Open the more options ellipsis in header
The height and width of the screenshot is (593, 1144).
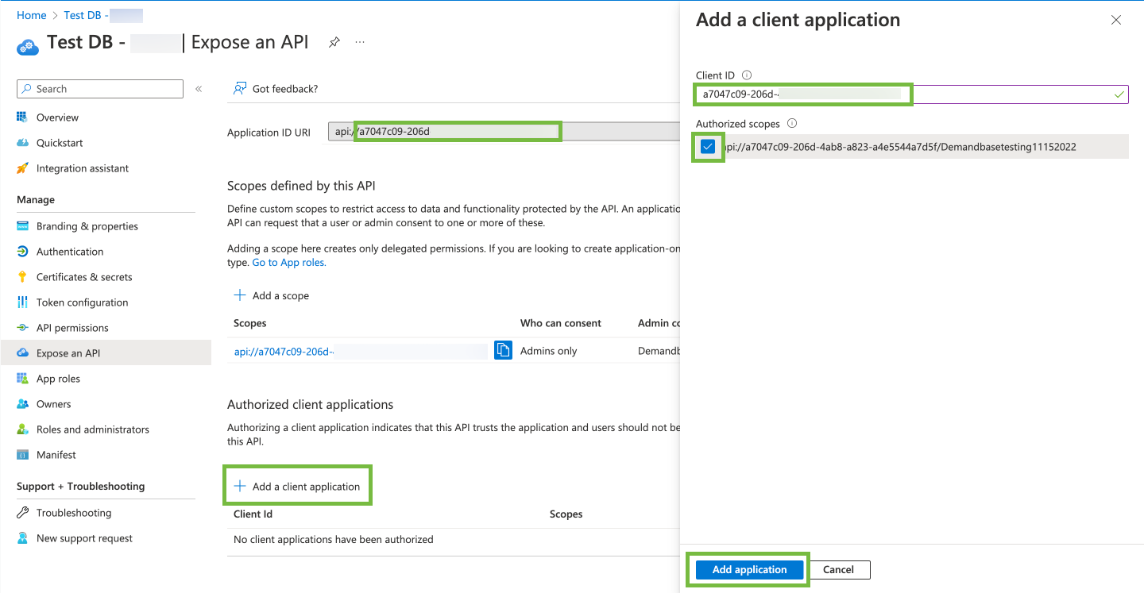tap(360, 42)
